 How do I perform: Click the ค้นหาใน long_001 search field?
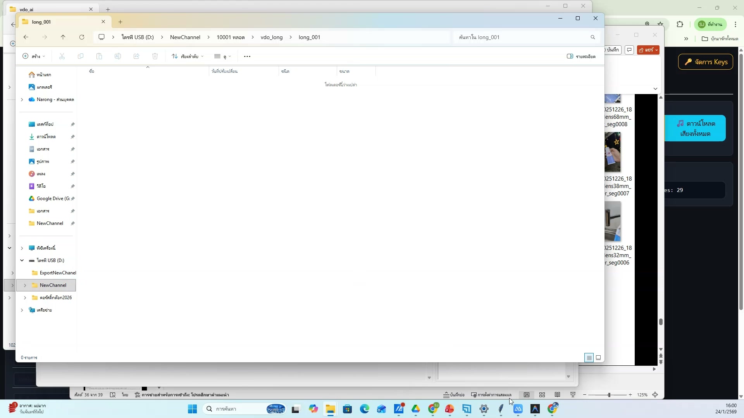pyautogui.click(x=523, y=37)
